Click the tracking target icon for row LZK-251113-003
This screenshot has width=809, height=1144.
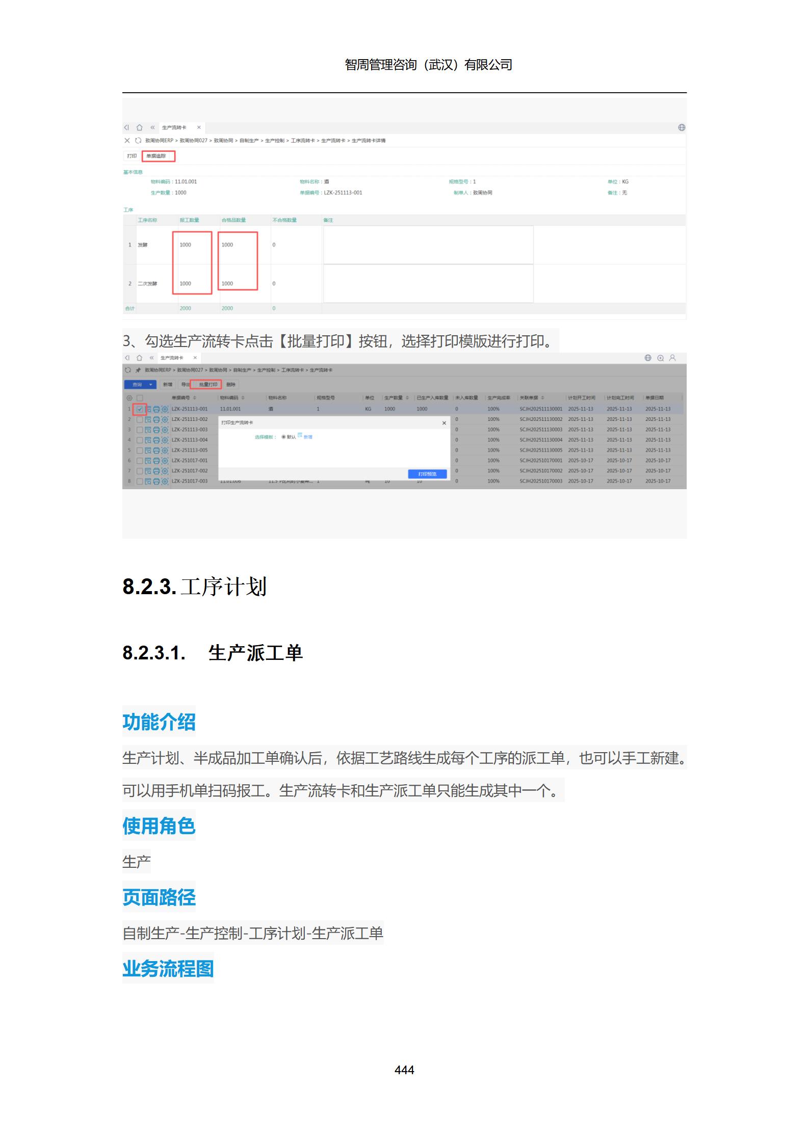[165, 430]
